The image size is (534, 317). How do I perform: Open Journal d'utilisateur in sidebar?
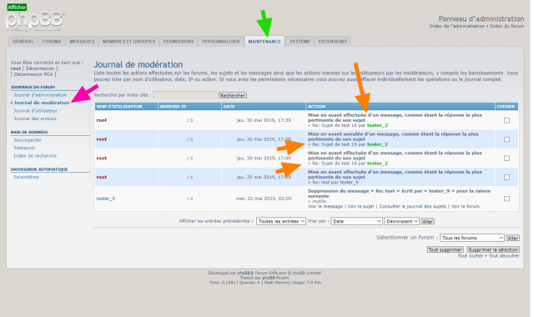(35, 111)
